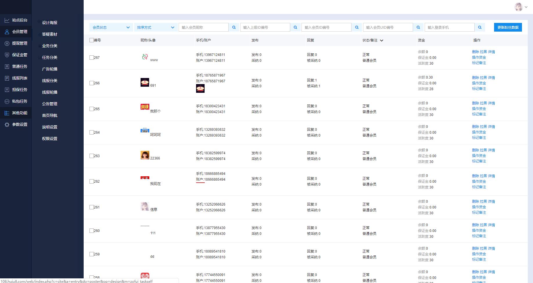Click the 输入上级ID编号 input field
The width and height of the screenshot is (533, 283).
[x=265, y=27]
